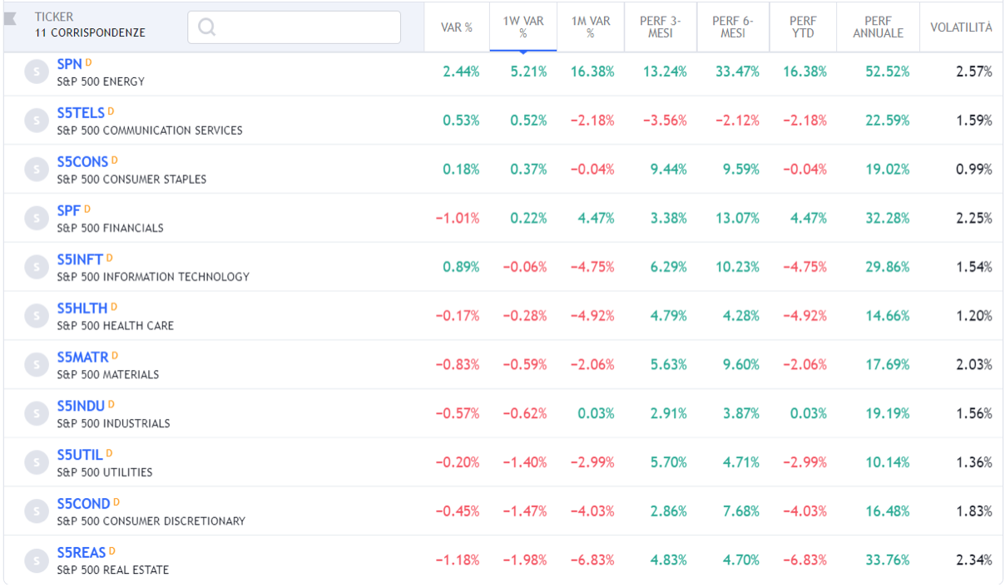The height and width of the screenshot is (587, 1005).
Task: Click the round S icon beside S5TELS
Action: coord(36,121)
